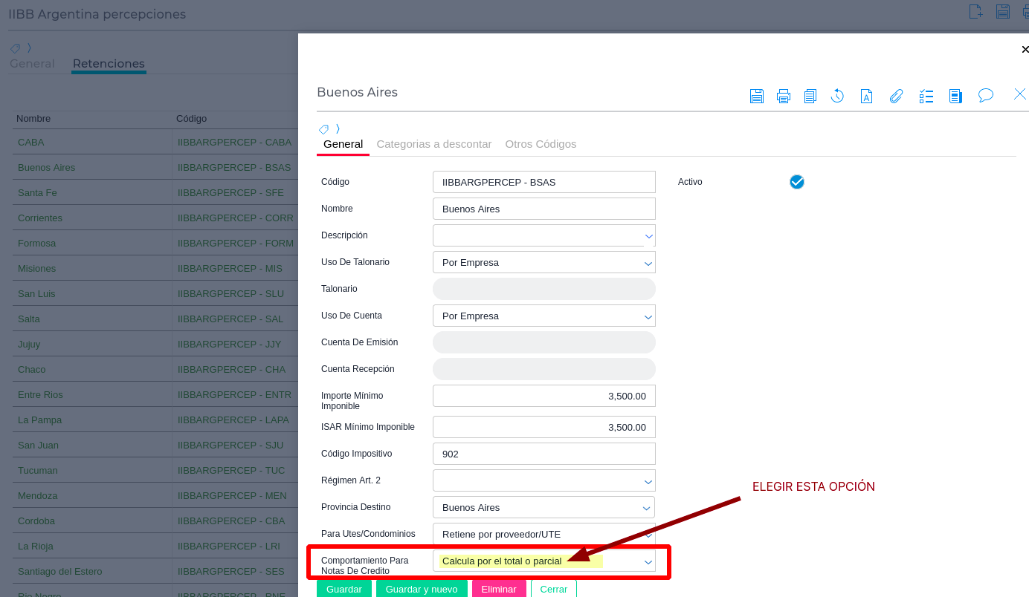Image resolution: width=1029 pixels, height=597 pixels.
Task: Open the checklist tasks icon
Action: [x=926, y=96]
